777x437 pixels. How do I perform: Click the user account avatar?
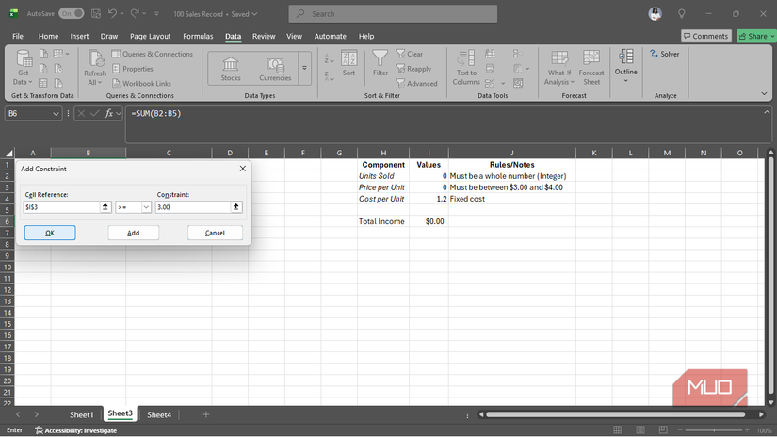coord(656,14)
